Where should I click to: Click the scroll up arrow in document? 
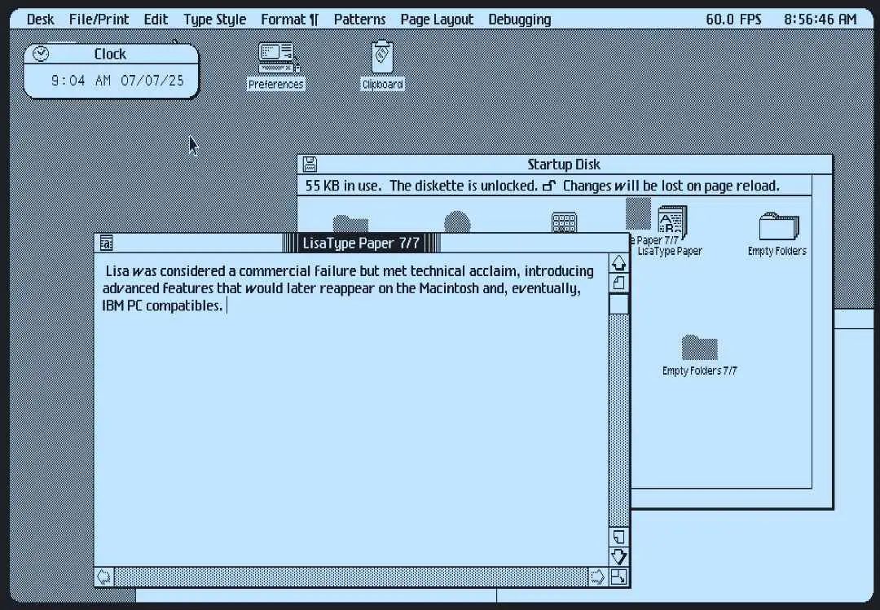click(x=618, y=263)
